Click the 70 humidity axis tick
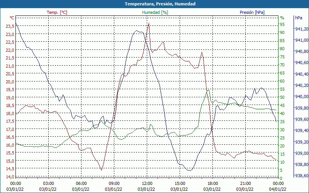Viewport: 309px width, 193px height. (x=282, y=65)
